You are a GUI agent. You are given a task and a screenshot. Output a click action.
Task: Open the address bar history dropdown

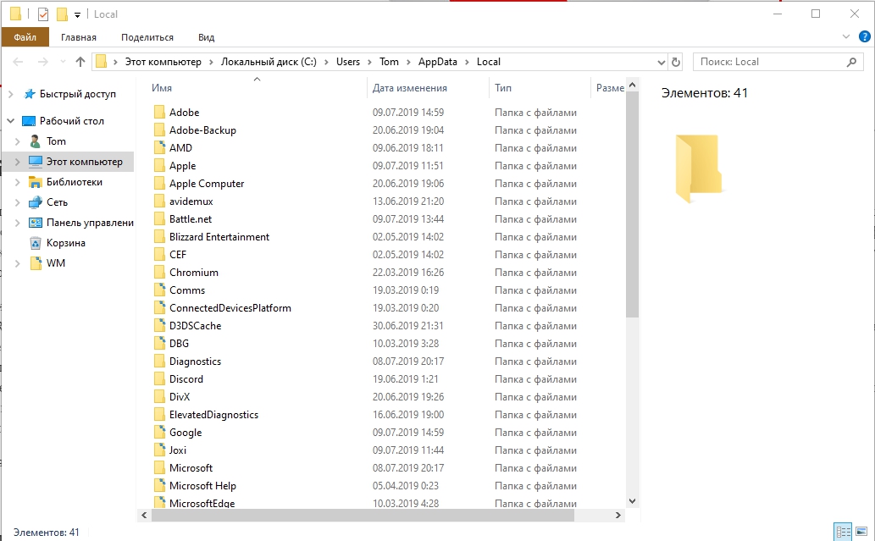tap(662, 62)
